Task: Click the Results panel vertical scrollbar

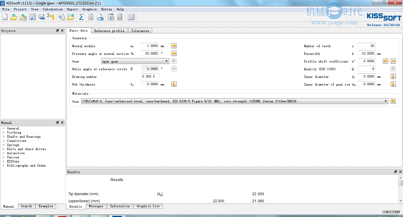Action: pyautogui.click(x=400, y=189)
